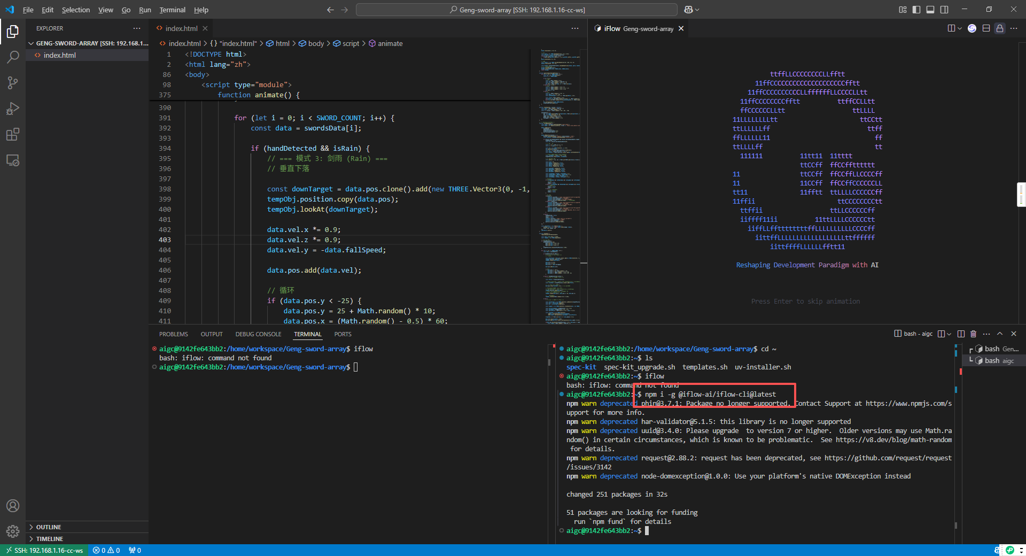Viewport: 1026px width, 556px height.
Task: Kill terminal with the trash icon
Action: (x=973, y=334)
